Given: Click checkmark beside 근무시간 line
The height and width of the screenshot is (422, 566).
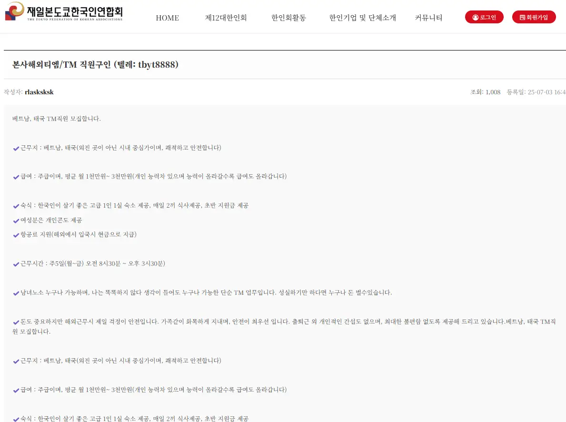Looking at the screenshot, I should 16,264.
